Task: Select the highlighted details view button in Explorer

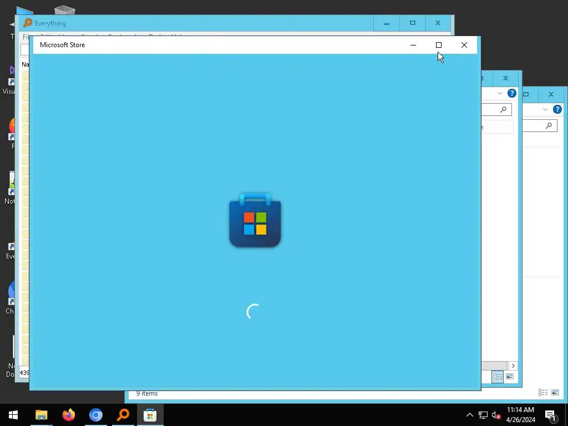Action: (x=498, y=377)
